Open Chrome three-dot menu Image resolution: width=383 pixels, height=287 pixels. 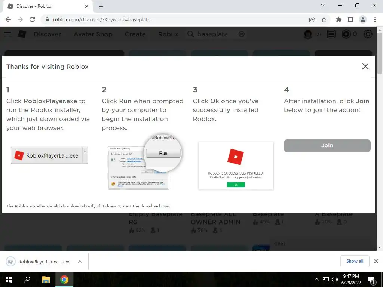(x=375, y=19)
